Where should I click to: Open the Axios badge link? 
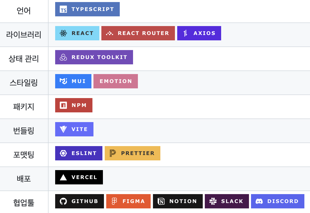[199, 33]
